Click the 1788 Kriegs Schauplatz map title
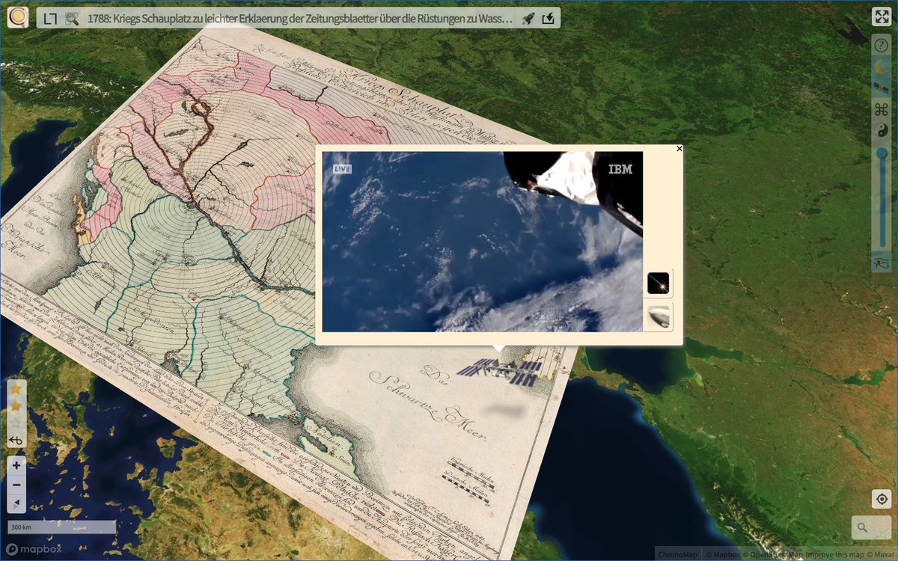Screen dimensions: 898x561 click(301, 19)
